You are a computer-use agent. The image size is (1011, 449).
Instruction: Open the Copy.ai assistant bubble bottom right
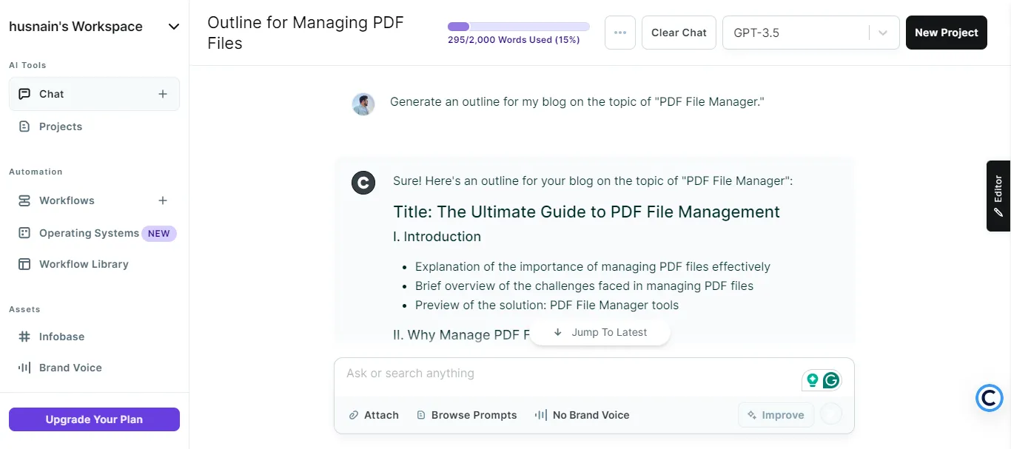(989, 398)
